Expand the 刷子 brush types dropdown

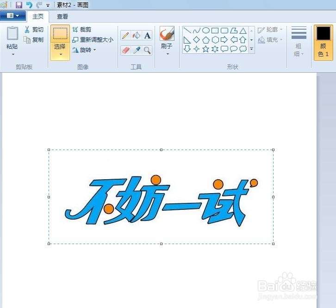pos(168,54)
